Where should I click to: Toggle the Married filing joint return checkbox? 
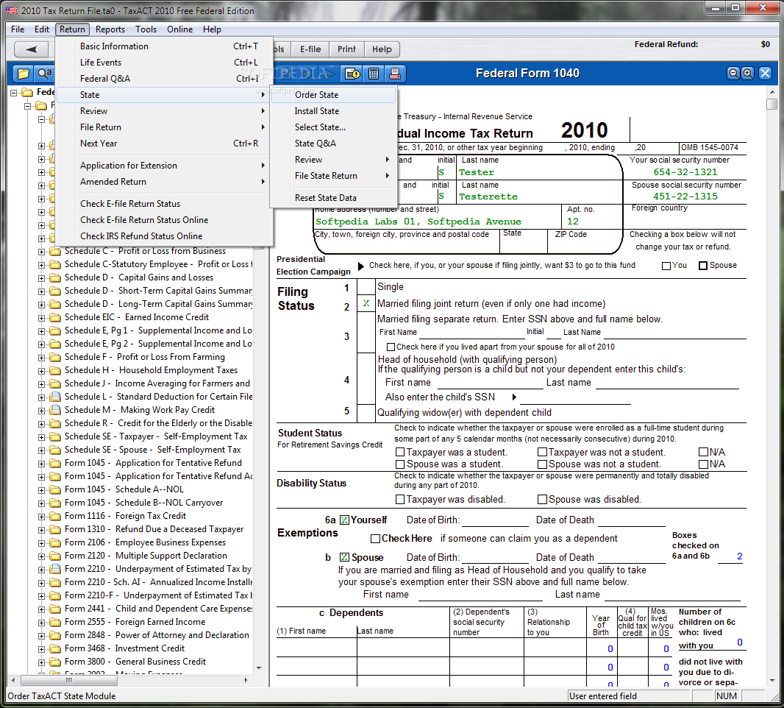click(366, 303)
